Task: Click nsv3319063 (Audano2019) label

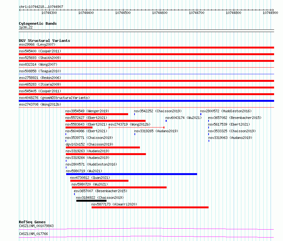Action: (x=230, y=138)
